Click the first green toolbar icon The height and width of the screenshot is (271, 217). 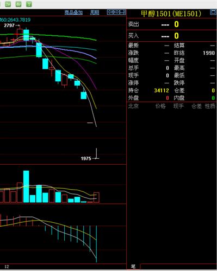pos(8,4)
